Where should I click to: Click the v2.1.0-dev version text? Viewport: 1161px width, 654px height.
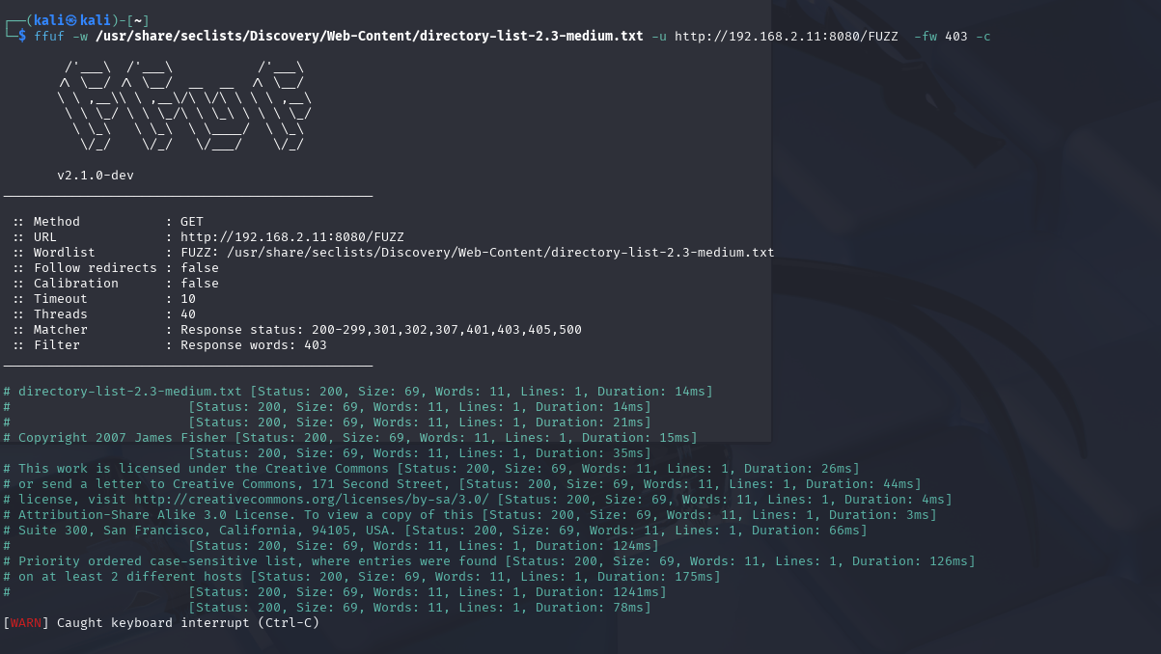pyautogui.click(x=96, y=176)
